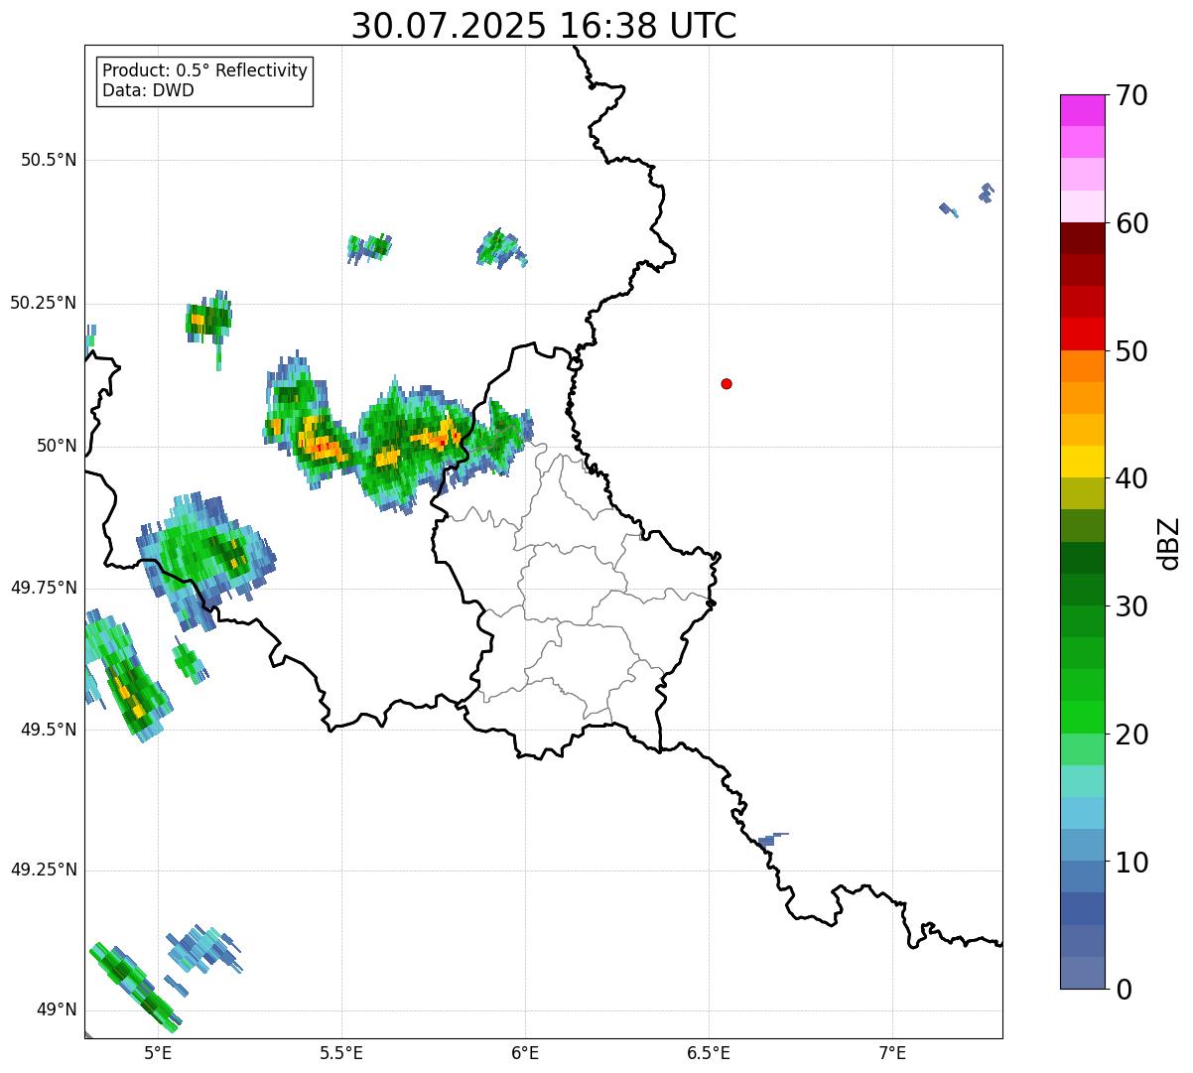The width and height of the screenshot is (1193, 1073).
Task: Click the title 30.07.2025 16:38 UTC
Action: [544, 26]
